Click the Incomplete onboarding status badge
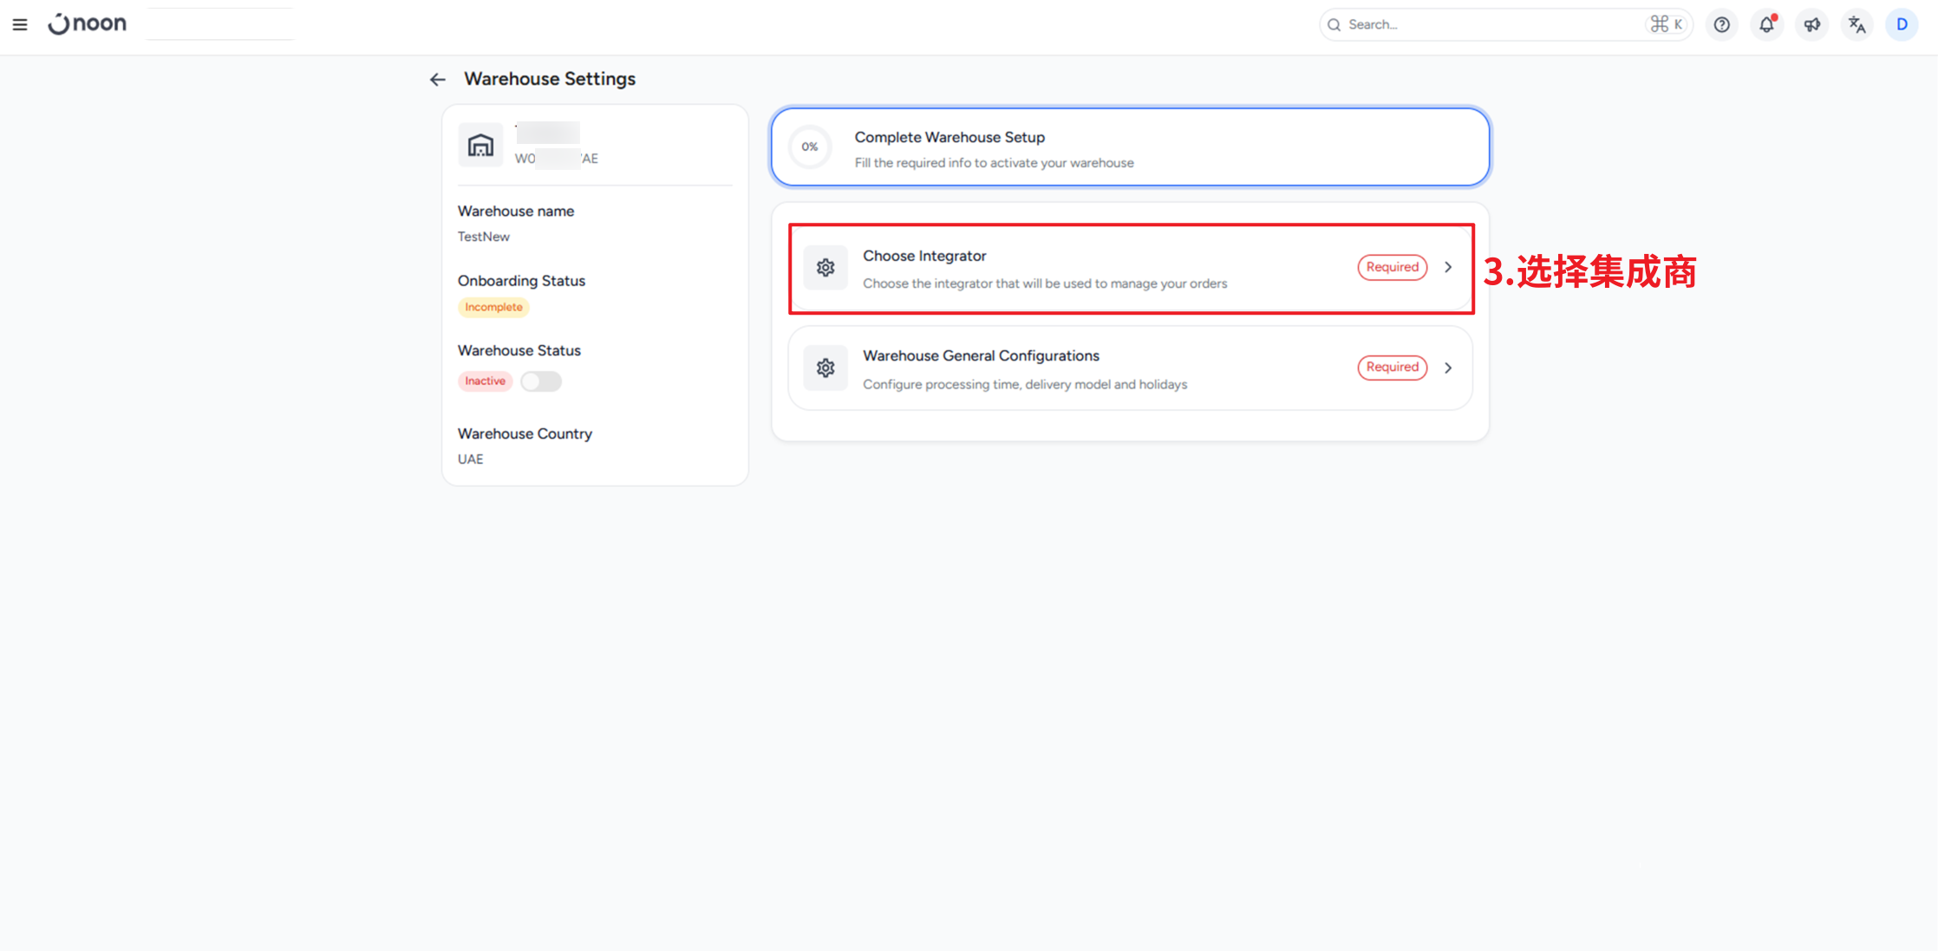The width and height of the screenshot is (1938, 951). tap(493, 307)
